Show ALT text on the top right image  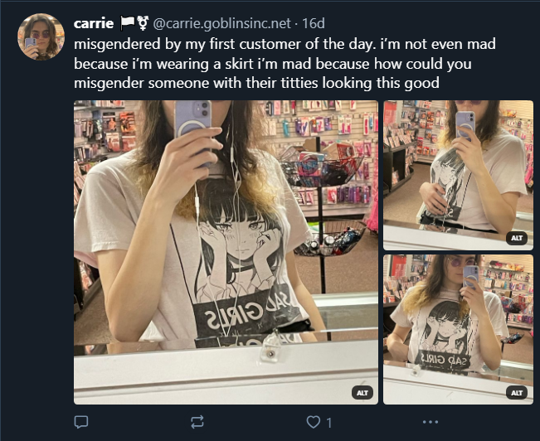point(517,238)
